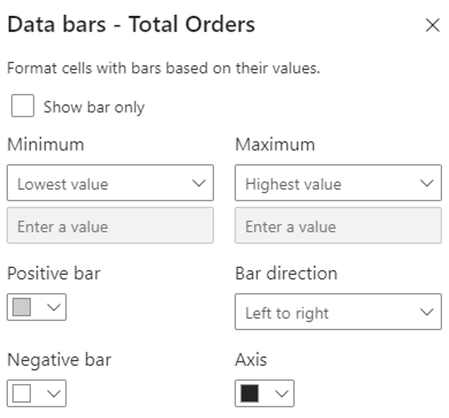This screenshot has height=418, width=449.
Task: Click the chevron arrow in Minimum dropdown
Action: (x=199, y=183)
